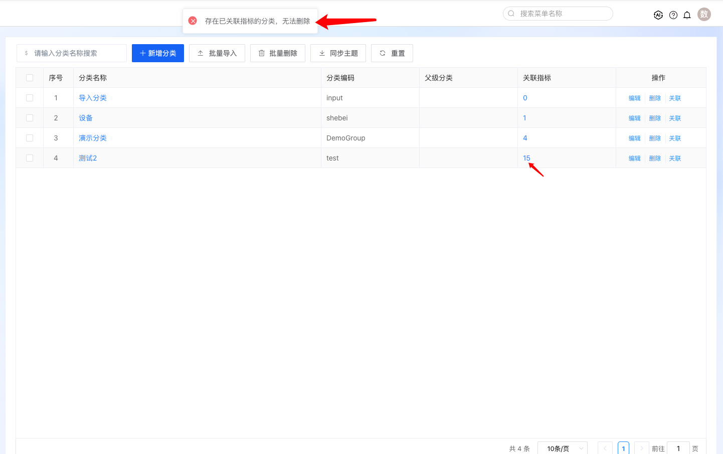Go to next page using right chevron
This screenshot has width=723, height=454.
coord(641,448)
